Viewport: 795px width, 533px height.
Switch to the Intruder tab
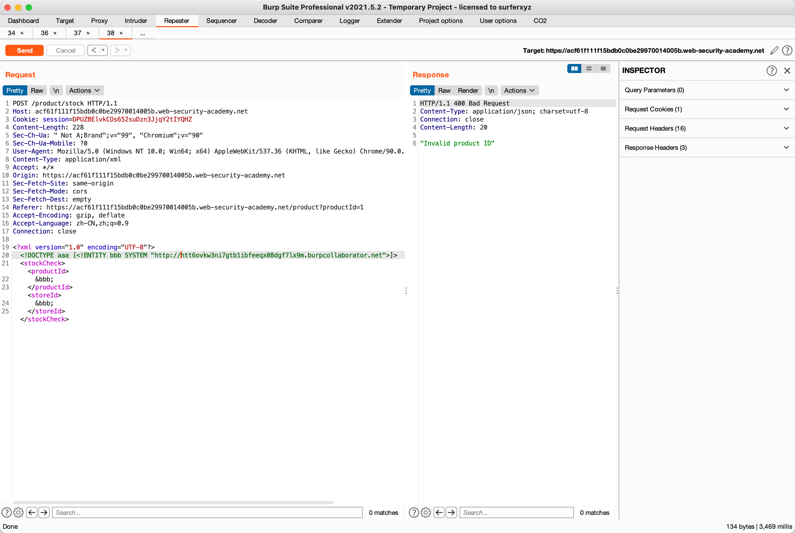click(136, 21)
